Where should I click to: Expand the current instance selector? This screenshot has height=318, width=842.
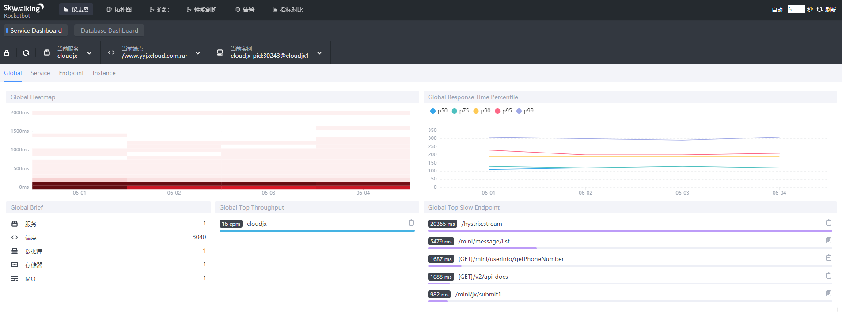pyautogui.click(x=319, y=53)
